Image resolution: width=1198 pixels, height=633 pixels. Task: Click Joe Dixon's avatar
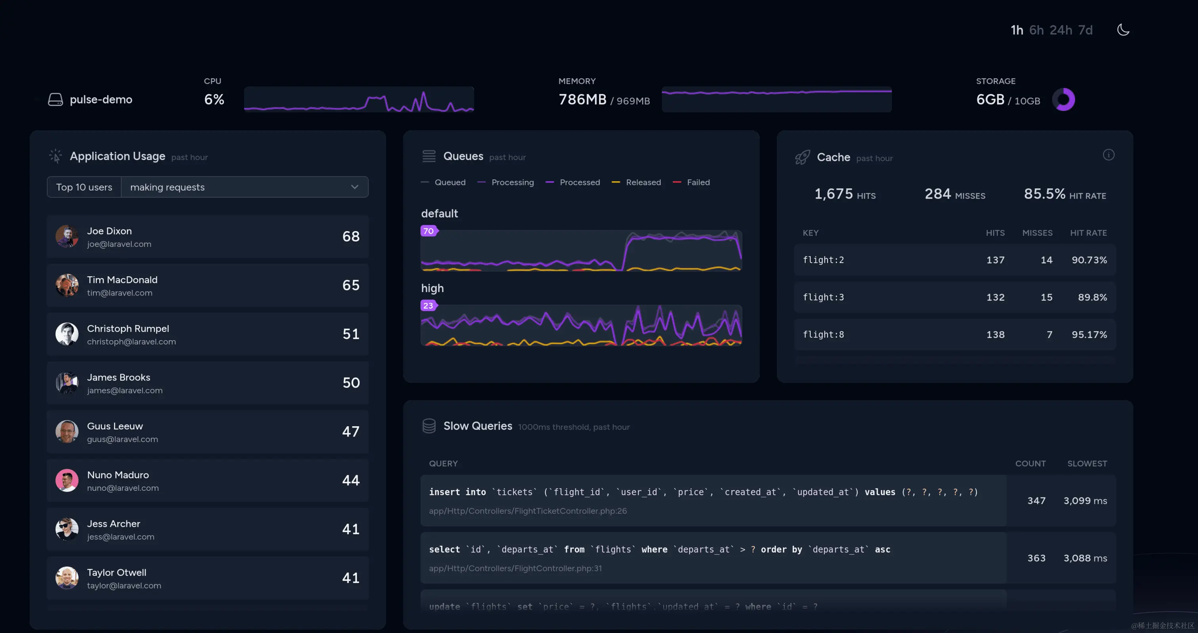[67, 237]
